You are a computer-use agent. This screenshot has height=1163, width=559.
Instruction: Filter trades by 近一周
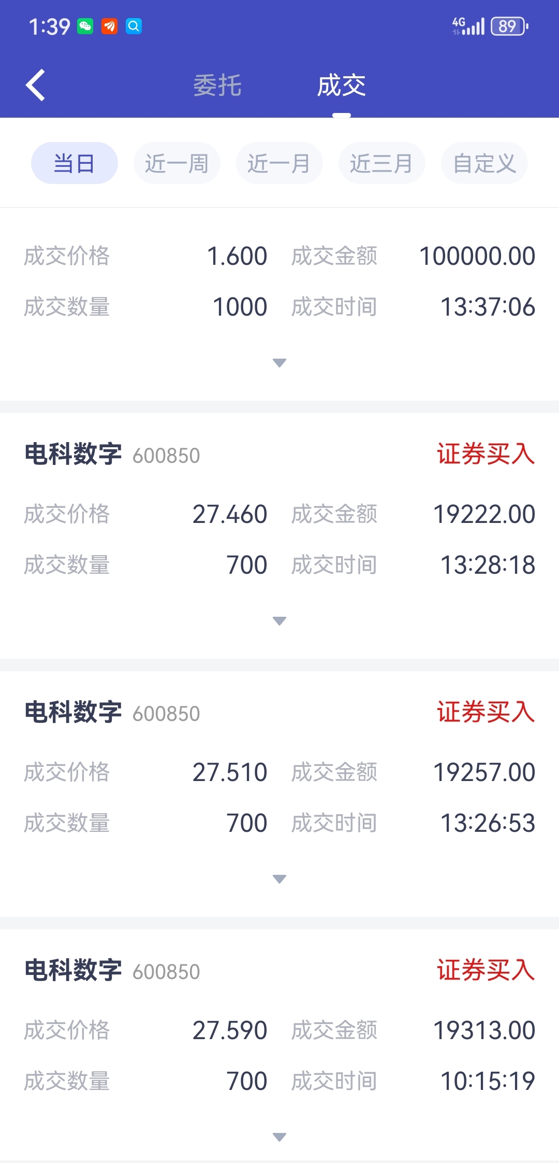click(176, 163)
